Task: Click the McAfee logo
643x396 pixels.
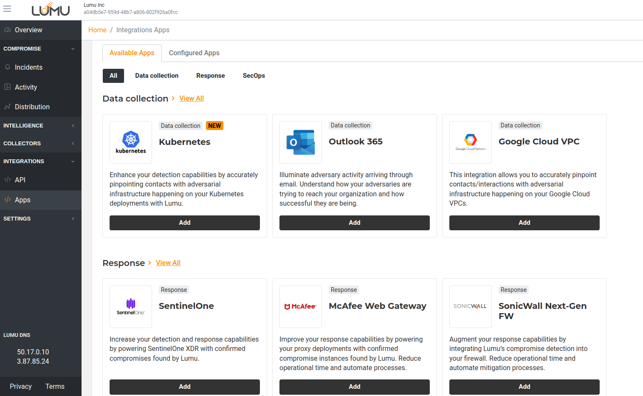Action: click(x=301, y=306)
